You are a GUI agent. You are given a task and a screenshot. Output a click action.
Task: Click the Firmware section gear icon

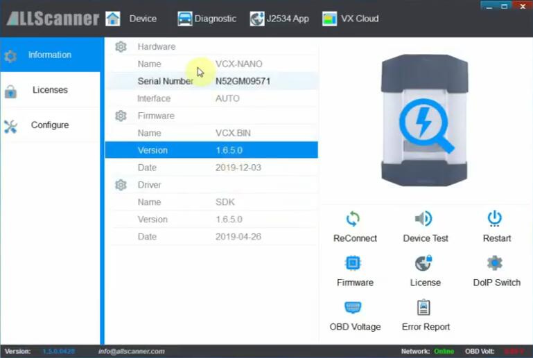(121, 116)
